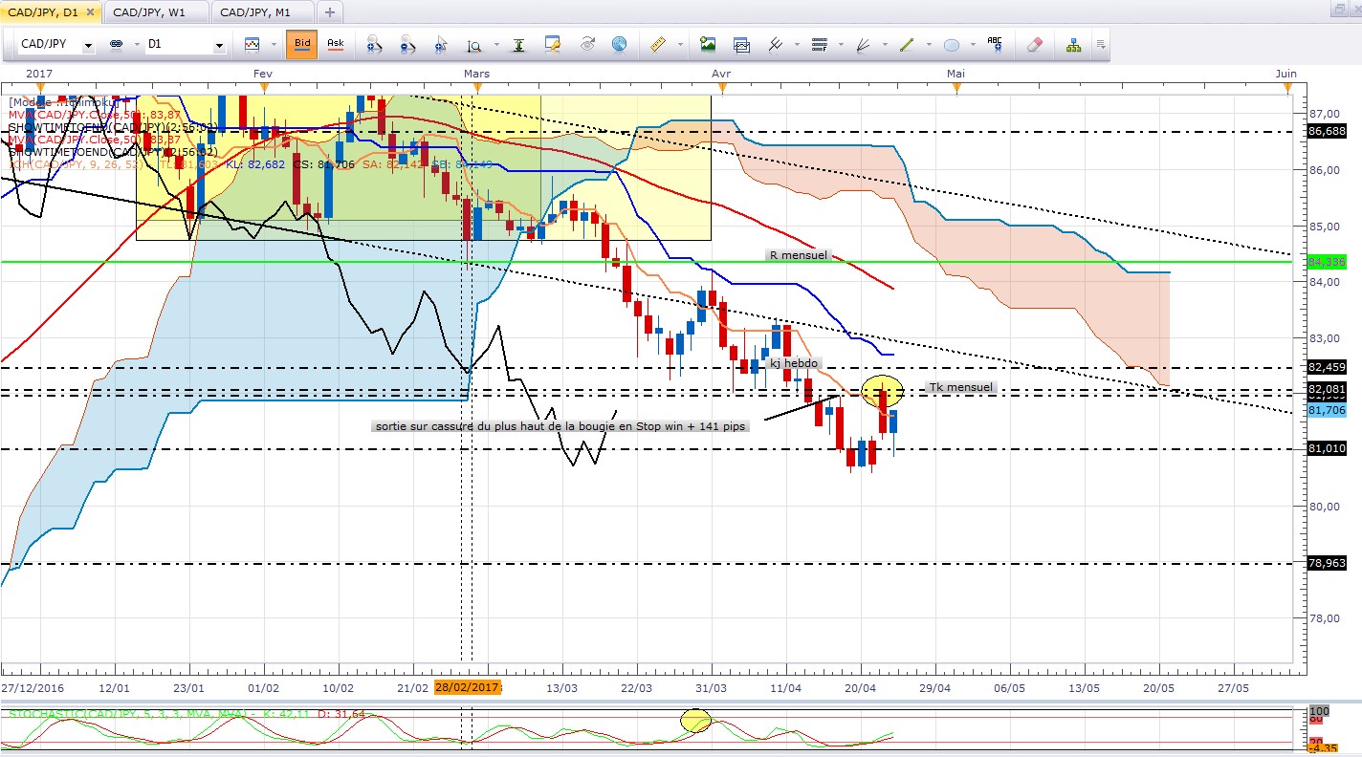Select the green trend line drawing tool
Screen dimensions: 1362x757
click(907, 45)
